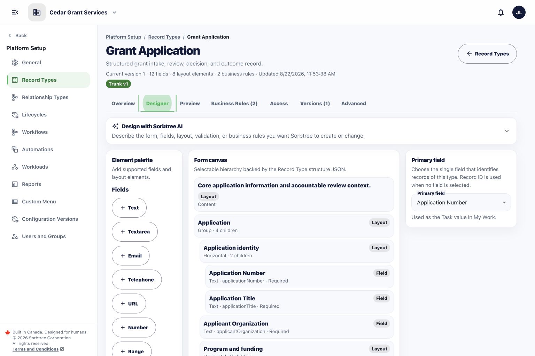This screenshot has width=535, height=356.
Task: Click the Record Types back button
Action: 487,54
